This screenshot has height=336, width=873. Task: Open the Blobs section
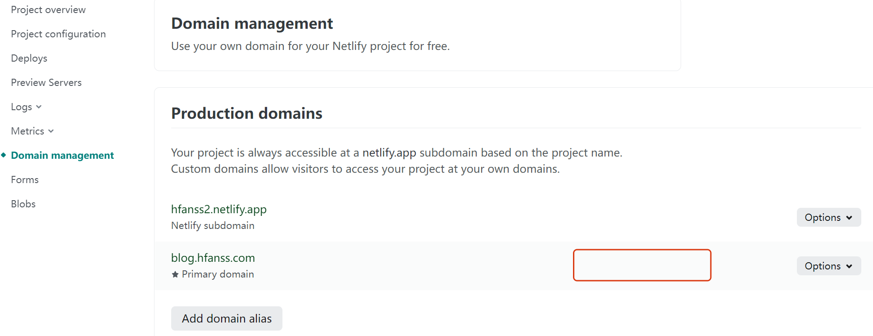(x=23, y=204)
